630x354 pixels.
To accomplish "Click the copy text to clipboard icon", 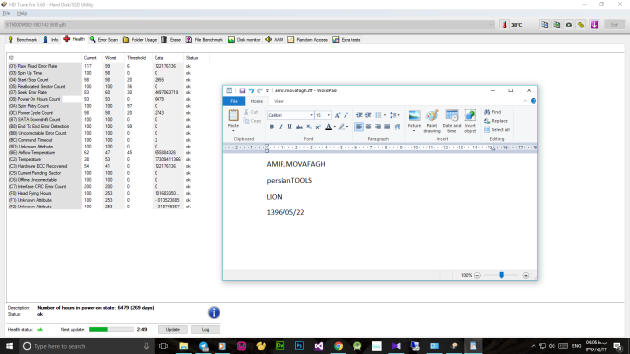I will pos(544,25).
